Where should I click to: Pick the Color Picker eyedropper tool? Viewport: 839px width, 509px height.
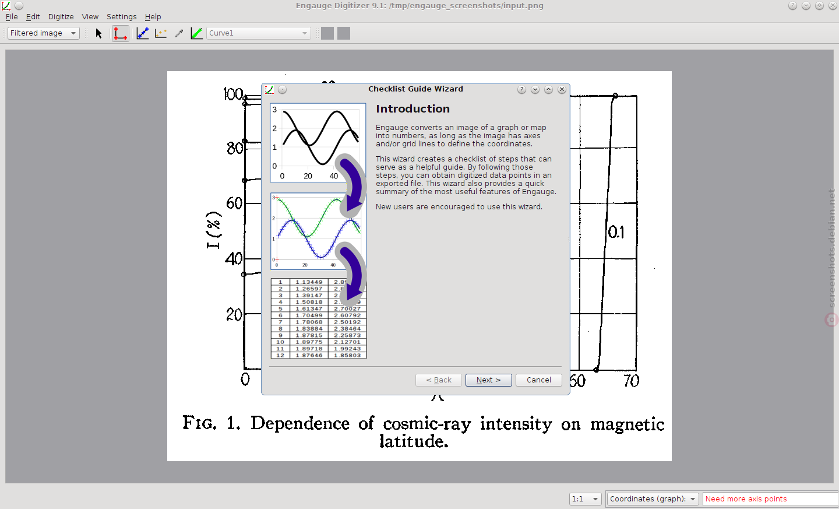coord(179,33)
